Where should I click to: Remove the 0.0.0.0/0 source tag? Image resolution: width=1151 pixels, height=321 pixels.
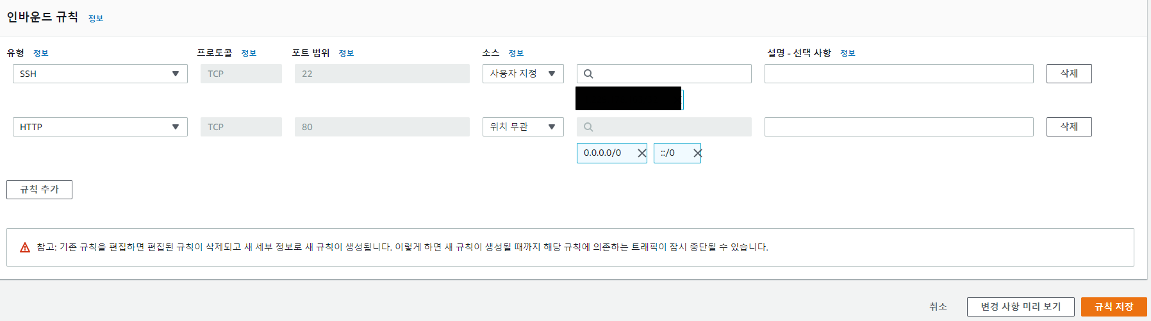[642, 153]
